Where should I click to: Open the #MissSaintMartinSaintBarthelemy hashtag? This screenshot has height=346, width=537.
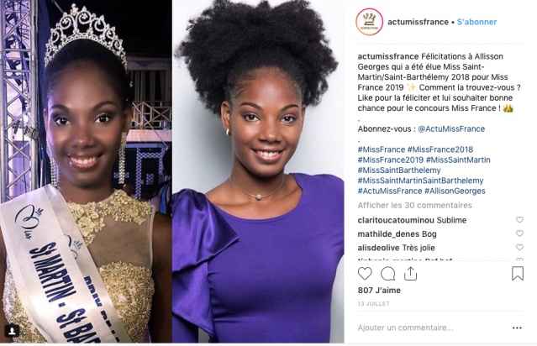[x=420, y=181]
